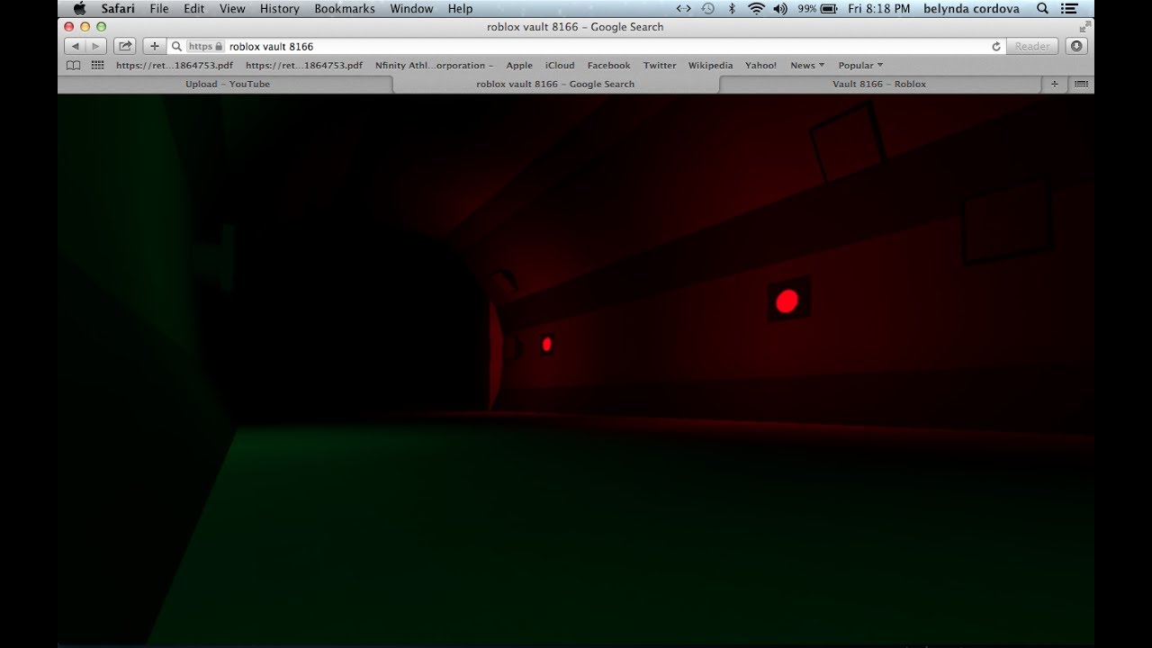Image resolution: width=1152 pixels, height=648 pixels.
Task: Show the Reading List book icon
Action: pos(74,66)
